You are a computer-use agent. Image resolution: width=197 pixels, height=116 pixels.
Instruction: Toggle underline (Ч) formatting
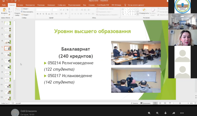[43, 14]
